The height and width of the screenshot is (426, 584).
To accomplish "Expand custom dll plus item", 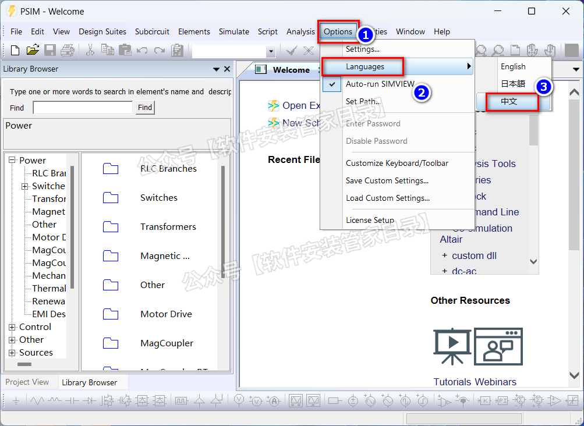I will 444,256.
